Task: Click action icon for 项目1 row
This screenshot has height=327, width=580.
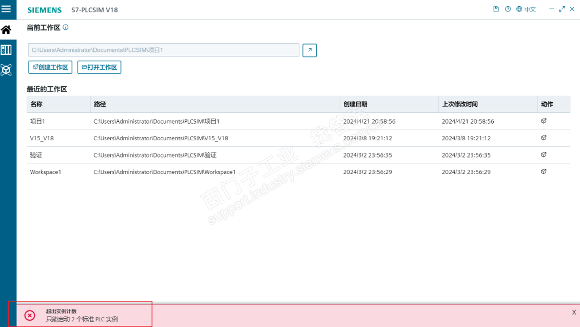Action: click(544, 121)
